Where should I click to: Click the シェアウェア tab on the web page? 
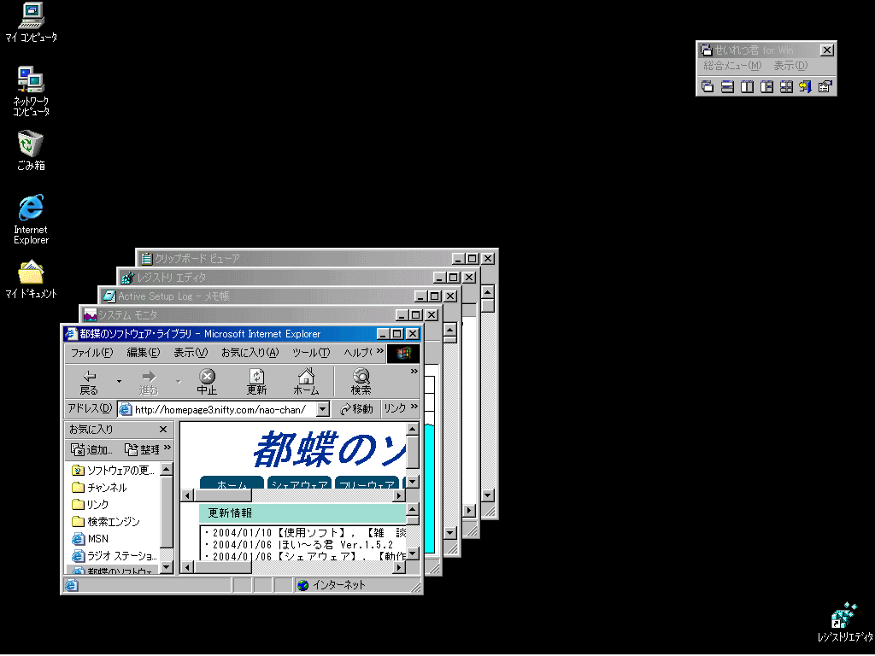pos(300,483)
